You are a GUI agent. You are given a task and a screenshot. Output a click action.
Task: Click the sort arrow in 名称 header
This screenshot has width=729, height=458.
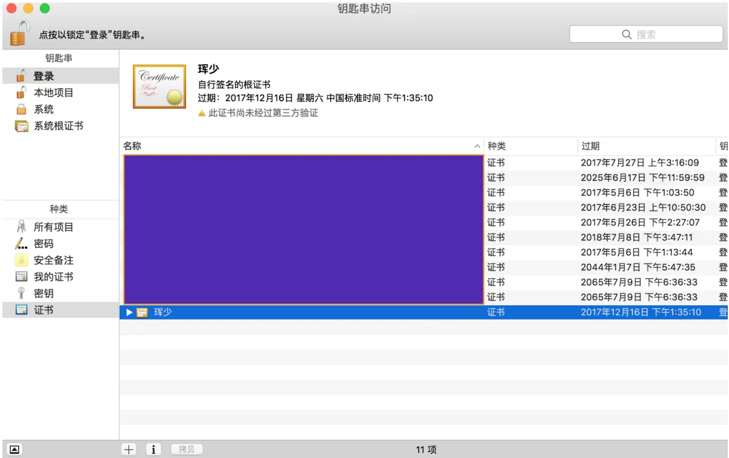pos(477,146)
